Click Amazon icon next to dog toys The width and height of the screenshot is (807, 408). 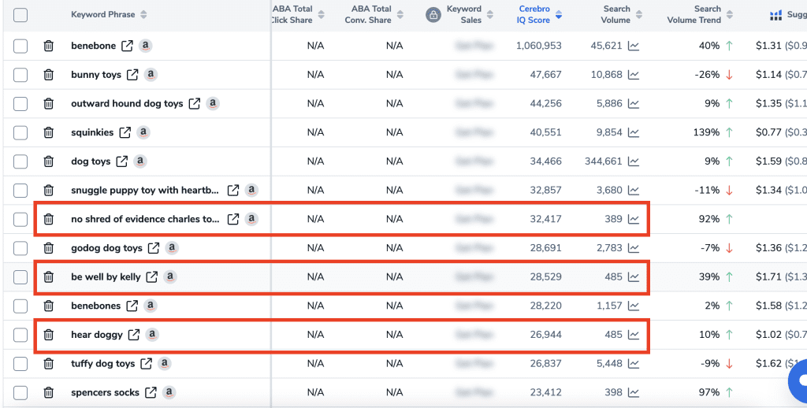(x=140, y=161)
